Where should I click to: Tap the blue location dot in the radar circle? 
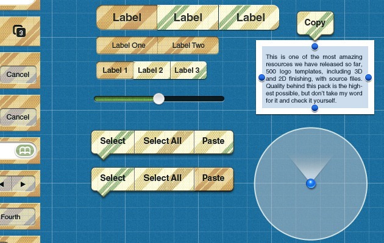click(x=311, y=183)
